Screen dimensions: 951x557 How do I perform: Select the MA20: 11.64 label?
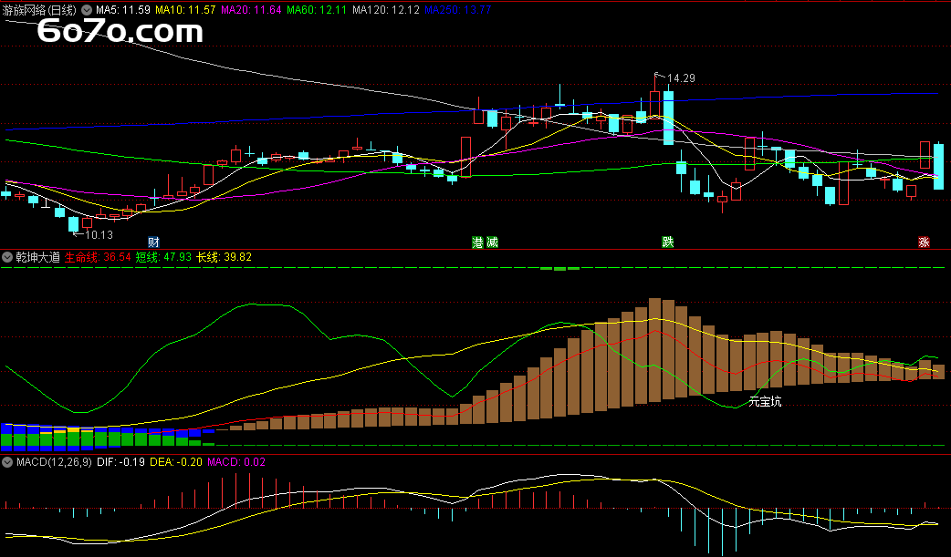click(x=251, y=10)
